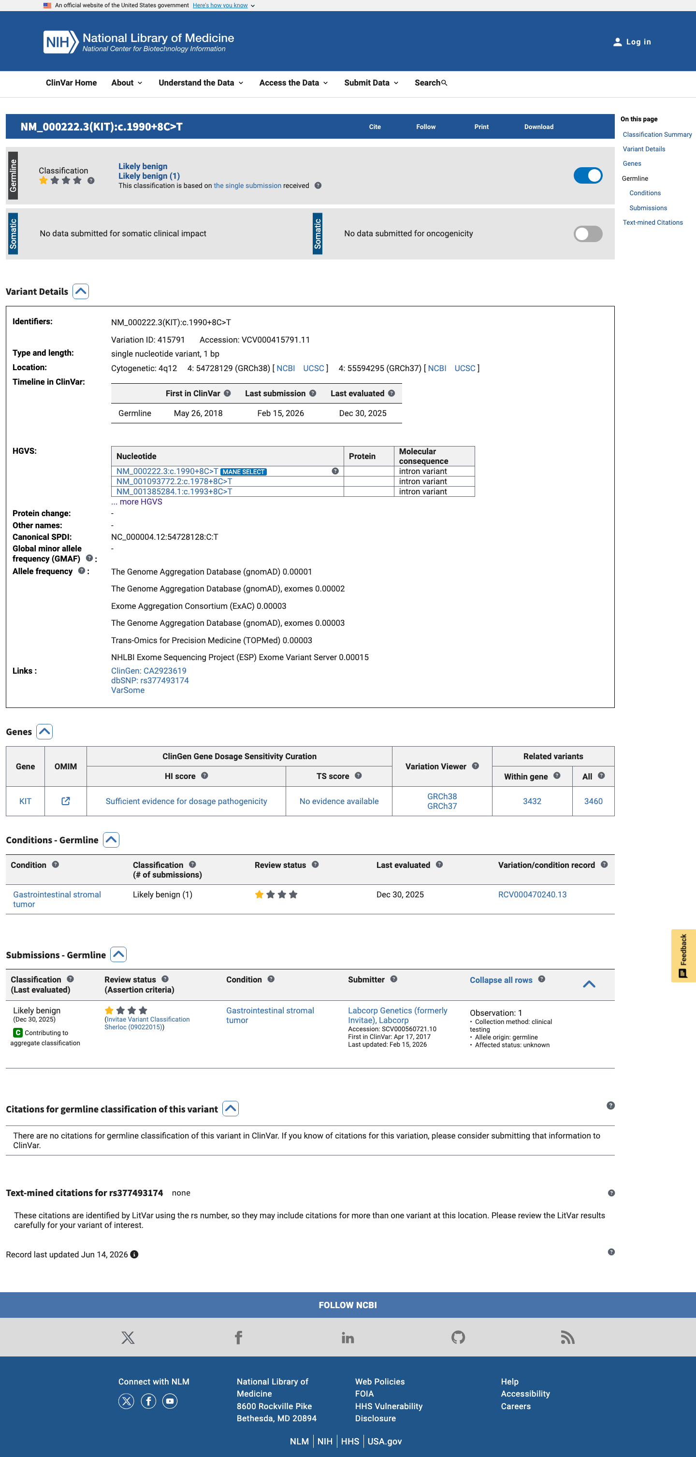The image size is (696, 1457).
Task: Click Cite in the variant title bar
Action: (375, 127)
